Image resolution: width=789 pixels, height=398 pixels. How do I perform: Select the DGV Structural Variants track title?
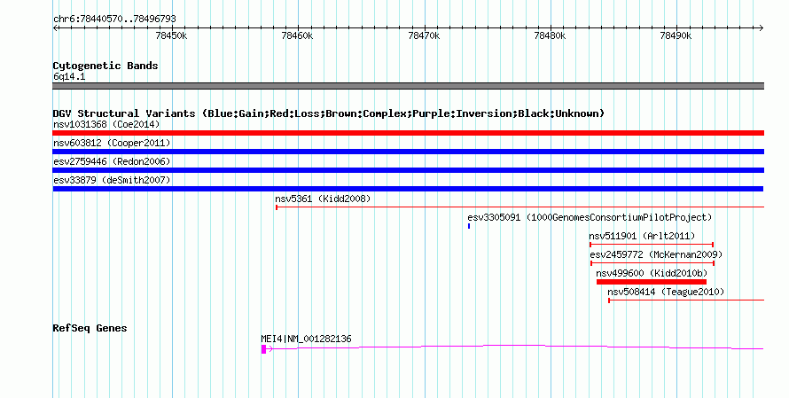pos(329,113)
